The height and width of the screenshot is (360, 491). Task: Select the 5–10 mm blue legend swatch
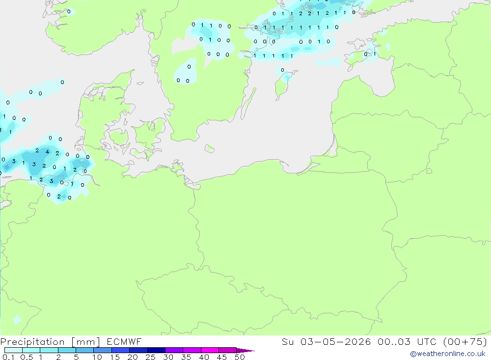pos(85,350)
